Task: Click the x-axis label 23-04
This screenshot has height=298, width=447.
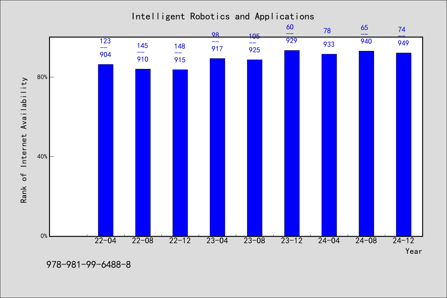Action: coord(217,241)
